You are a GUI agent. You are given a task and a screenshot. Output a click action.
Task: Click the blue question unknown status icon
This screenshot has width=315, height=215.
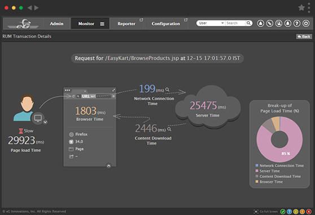[289, 212]
